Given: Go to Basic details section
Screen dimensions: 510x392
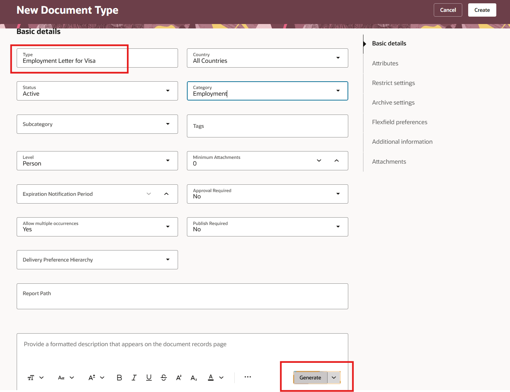Looking at the screenshot, I should tap(389, 44).
